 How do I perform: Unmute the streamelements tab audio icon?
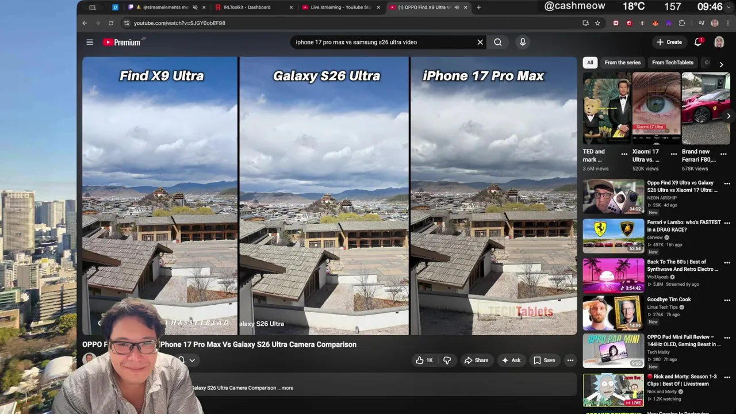pyautogui.click(x=195, y=7)
